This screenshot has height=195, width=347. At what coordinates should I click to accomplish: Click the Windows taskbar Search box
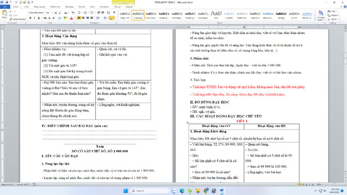click(150, 191)
